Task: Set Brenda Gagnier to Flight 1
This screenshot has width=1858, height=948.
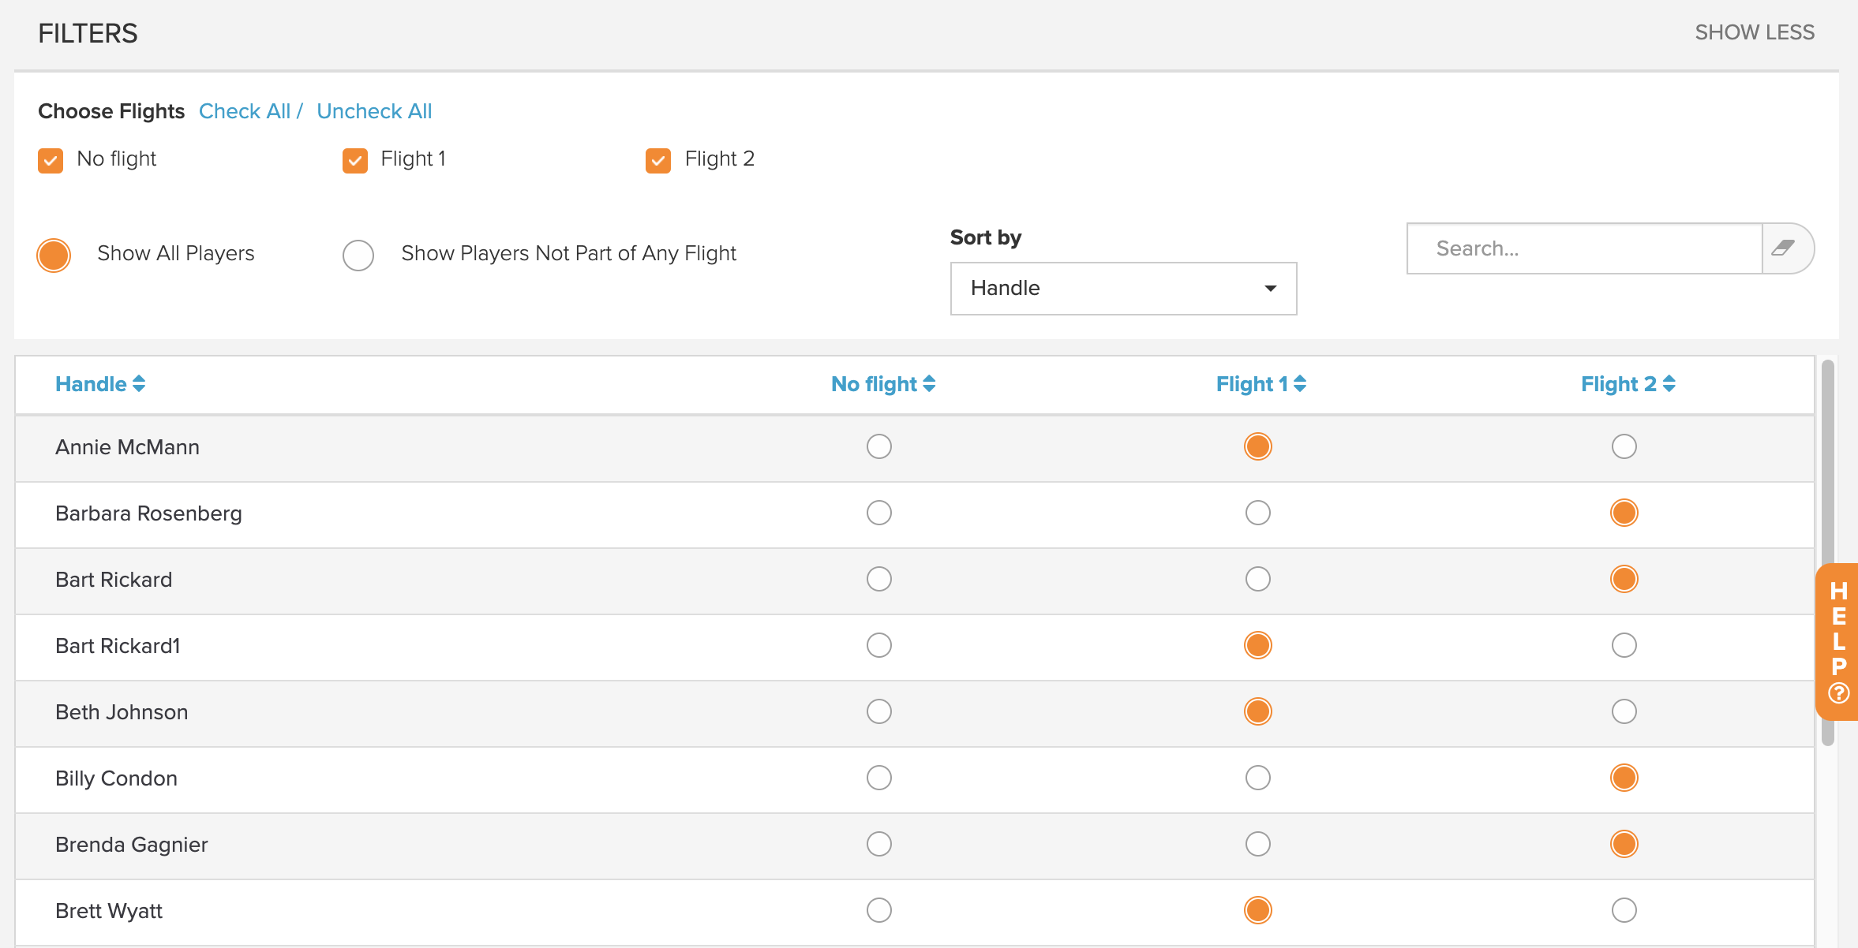Action: coord(1258,844)
